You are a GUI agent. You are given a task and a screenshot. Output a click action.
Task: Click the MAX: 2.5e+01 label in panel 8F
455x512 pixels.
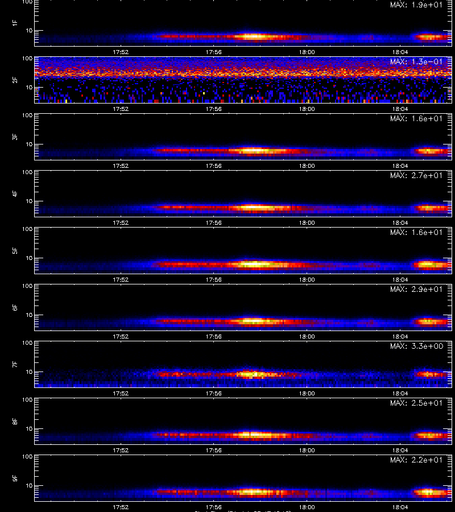point(416,403)
